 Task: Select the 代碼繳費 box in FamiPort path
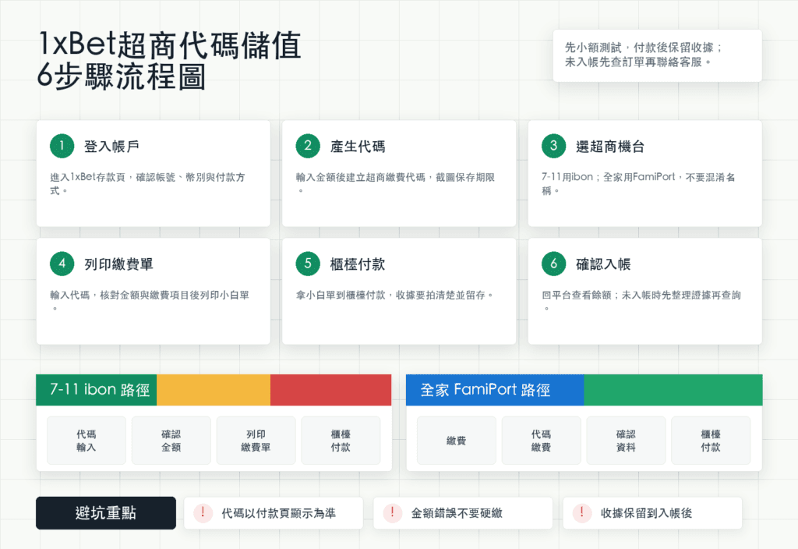coord(541,441)
